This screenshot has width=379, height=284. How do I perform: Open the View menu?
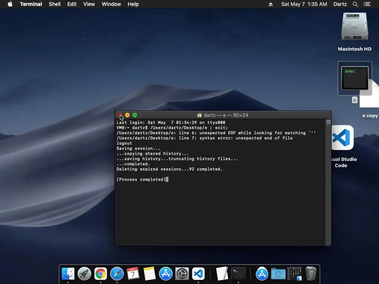click(89, 4)
